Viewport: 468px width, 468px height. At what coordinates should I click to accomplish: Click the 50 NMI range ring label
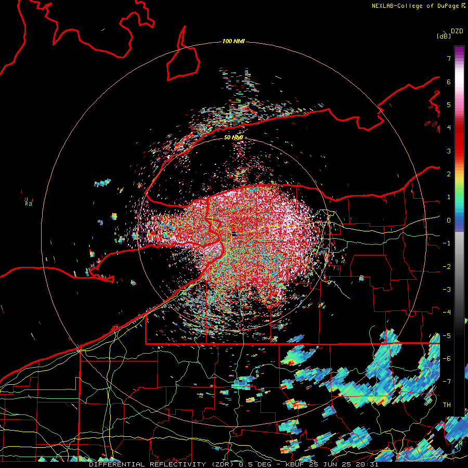[233, 137]
